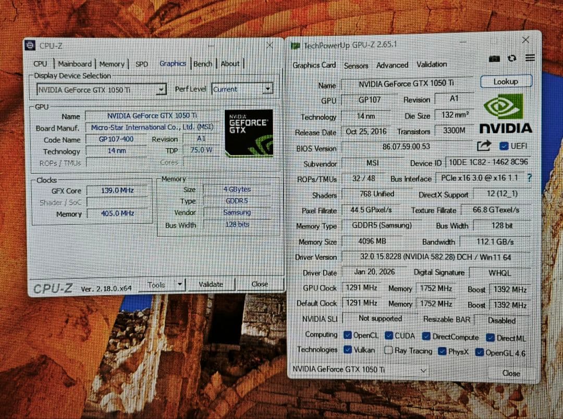Click the GPU-Z title bar app icon
This screenshot has height=419, width=563.
click(x=296, y=46)
